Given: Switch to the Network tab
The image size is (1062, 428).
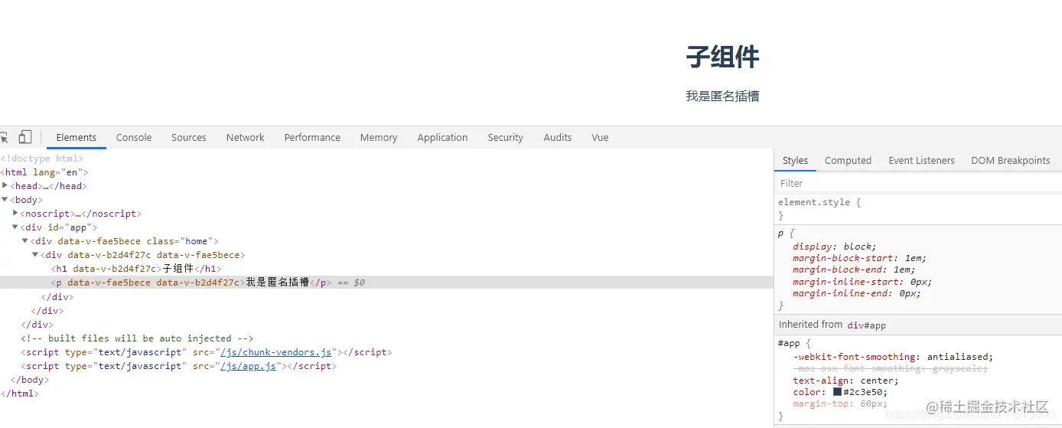Looking at the screenshot, I should coord(246,138).
